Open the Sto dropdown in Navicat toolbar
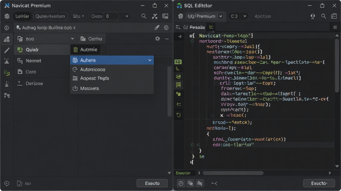The height and width of the screenshot is (191, 341). 79,16
